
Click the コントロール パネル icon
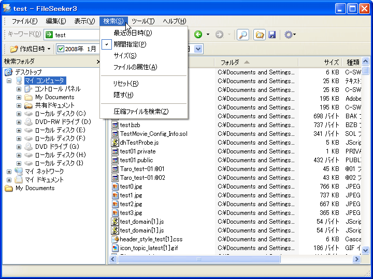(x=28, y=89)
